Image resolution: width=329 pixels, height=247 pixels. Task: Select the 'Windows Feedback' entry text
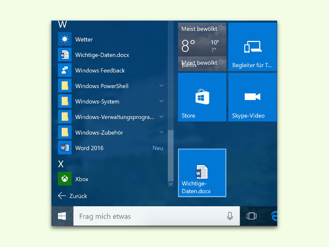pos(100,70)
